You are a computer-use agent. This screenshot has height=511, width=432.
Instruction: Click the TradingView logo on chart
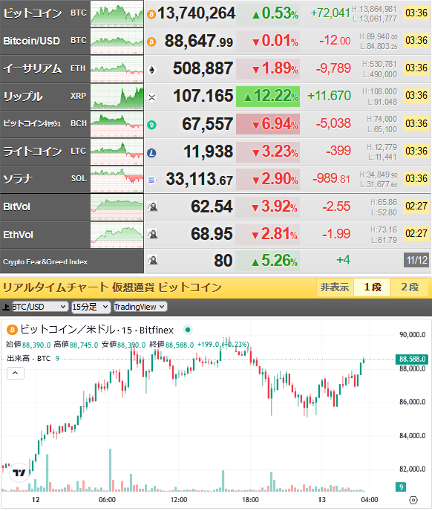click(x=19, y=472)
